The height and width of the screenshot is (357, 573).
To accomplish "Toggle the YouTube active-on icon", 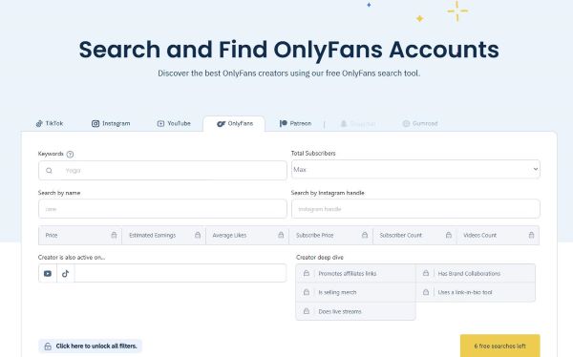I will tap(48, 273).
